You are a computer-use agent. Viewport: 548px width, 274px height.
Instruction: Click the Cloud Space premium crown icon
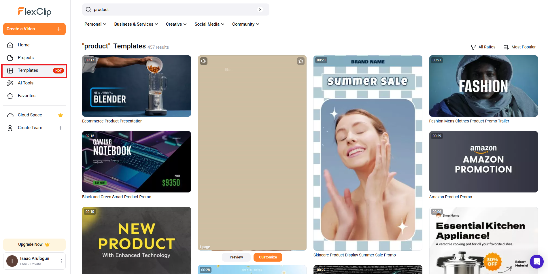tap(61, 115)
